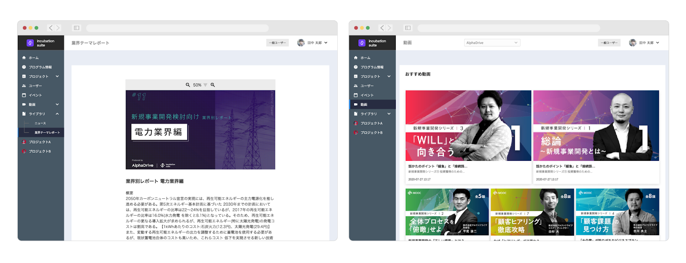Screen dimensions: 686x263
Task: Open プロジェクトA avatar in the left window sidebar
Action: 24,142
